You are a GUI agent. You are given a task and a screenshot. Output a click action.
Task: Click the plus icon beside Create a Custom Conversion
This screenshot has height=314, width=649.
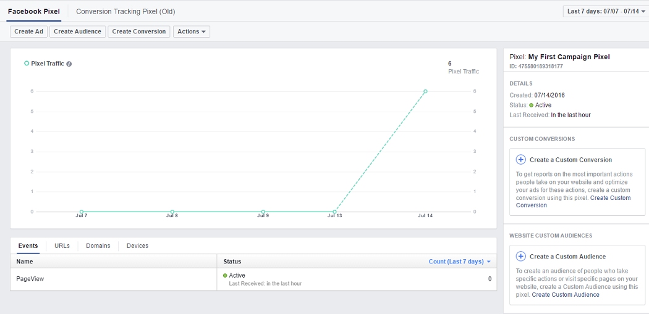coord(520,160)
